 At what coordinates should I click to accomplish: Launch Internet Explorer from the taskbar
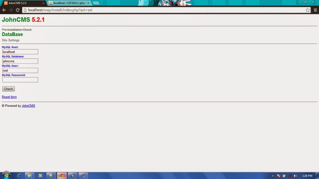click(19, 175)
